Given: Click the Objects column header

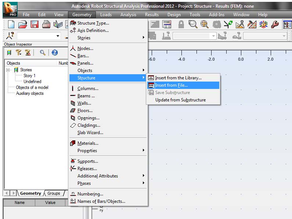Looking at the screenshot, I should coord(30,63).
